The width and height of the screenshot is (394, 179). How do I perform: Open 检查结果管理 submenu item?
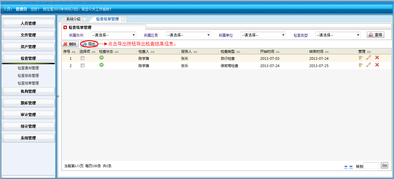tap(28, 83)
